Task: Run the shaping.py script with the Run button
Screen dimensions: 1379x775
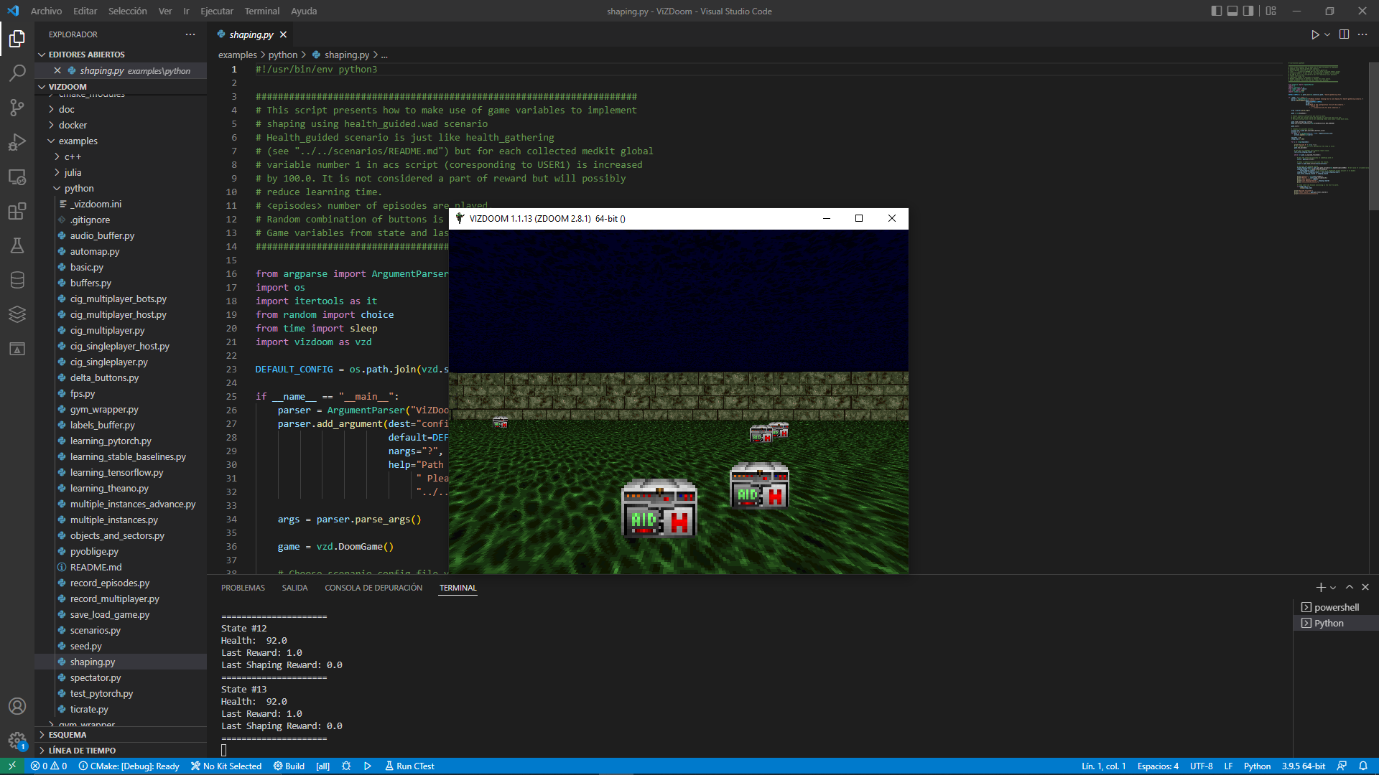Action: pos(1316,34)
